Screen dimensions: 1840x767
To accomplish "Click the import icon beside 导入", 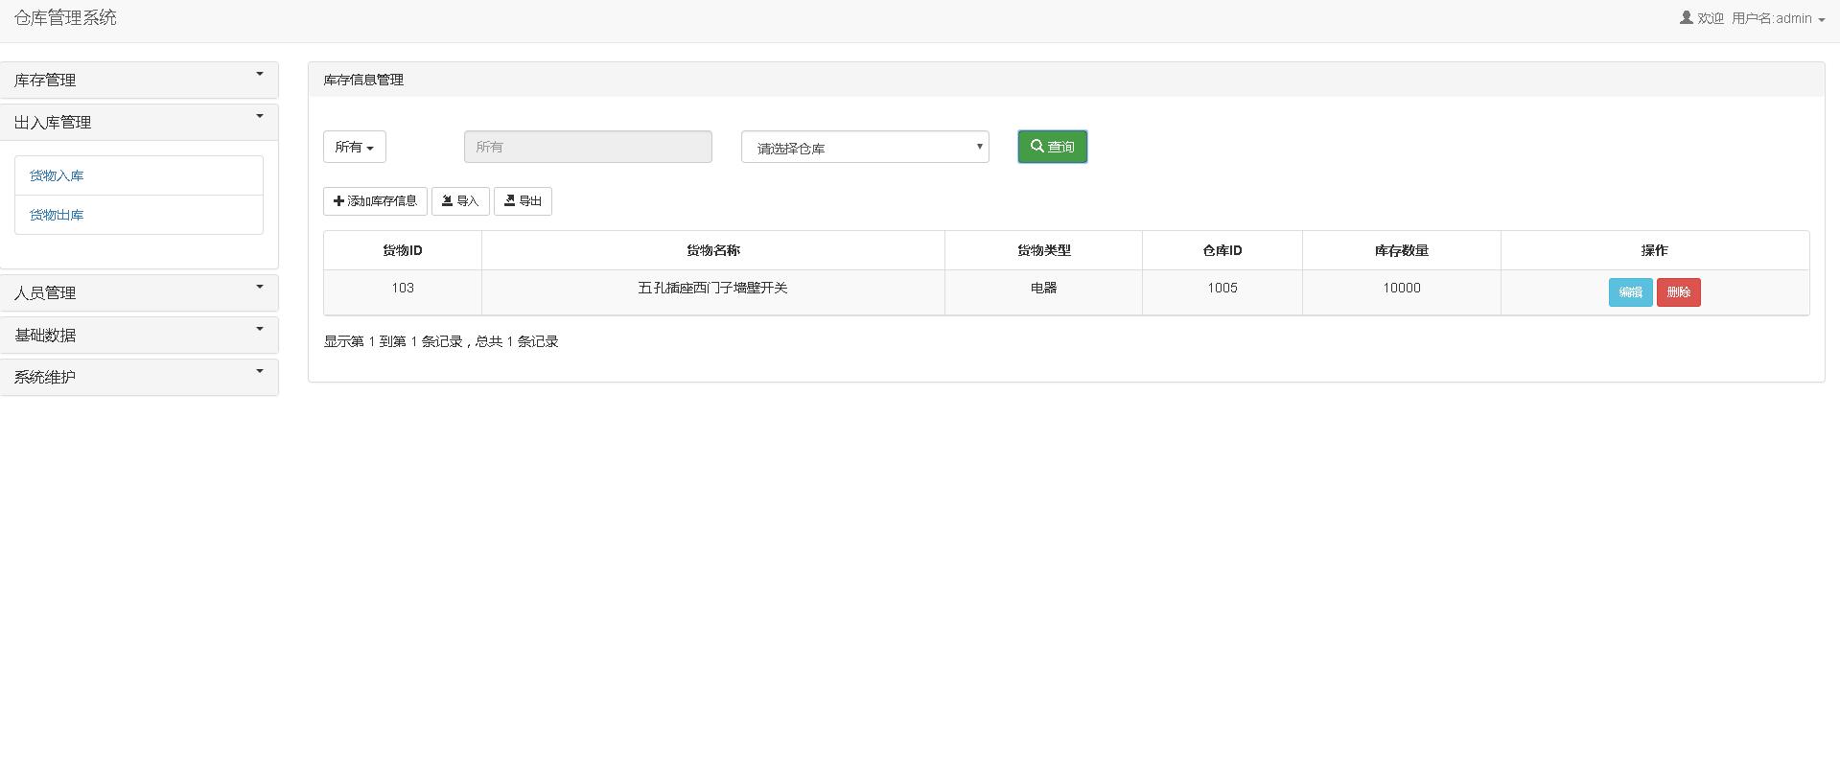I will (x=447, y=201).
